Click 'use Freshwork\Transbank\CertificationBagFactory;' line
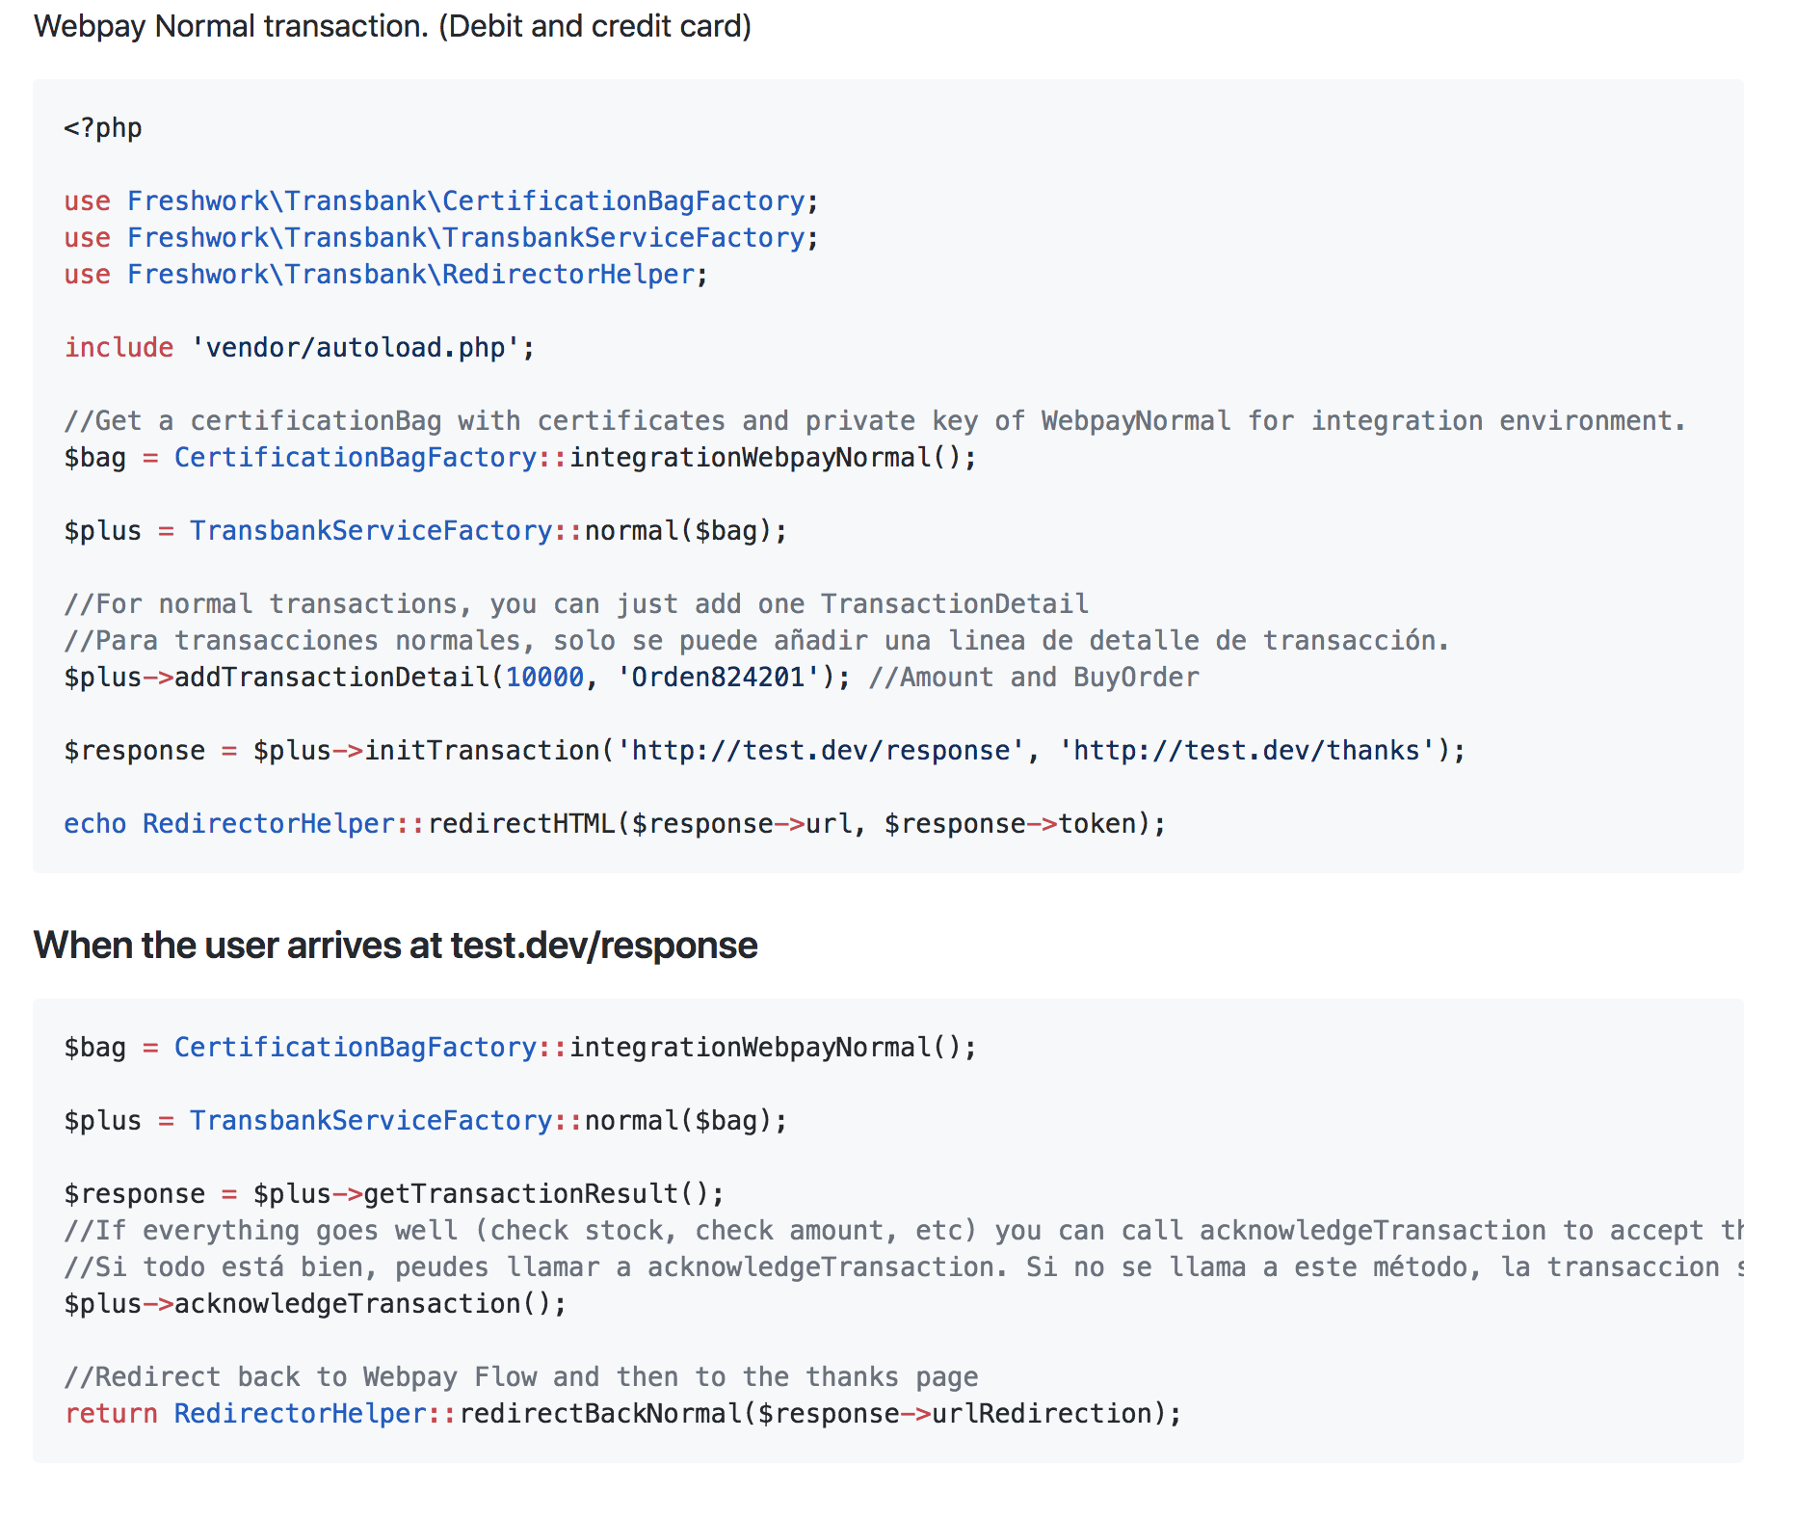This screenshot has height=1519, width=1796. pyautogui.click(x=441, y=201)
